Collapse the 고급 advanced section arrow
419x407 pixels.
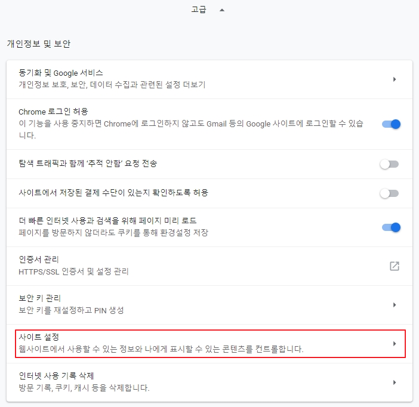tap(222, 10)
